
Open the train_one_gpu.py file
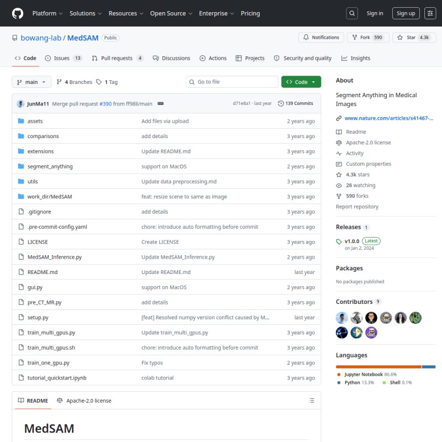(x=48, y=363)
